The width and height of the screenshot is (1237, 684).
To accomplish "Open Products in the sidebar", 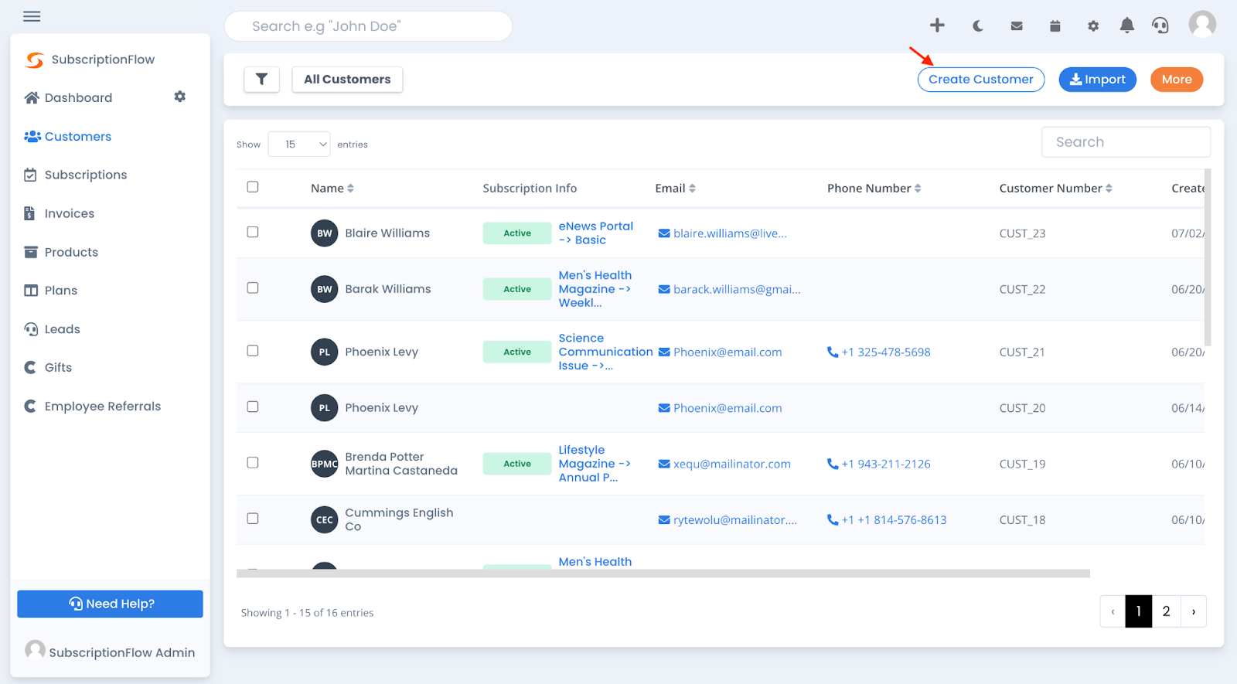I will [x=71, y=252].
